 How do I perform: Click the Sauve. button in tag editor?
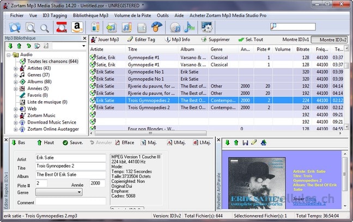coord(73,143)
